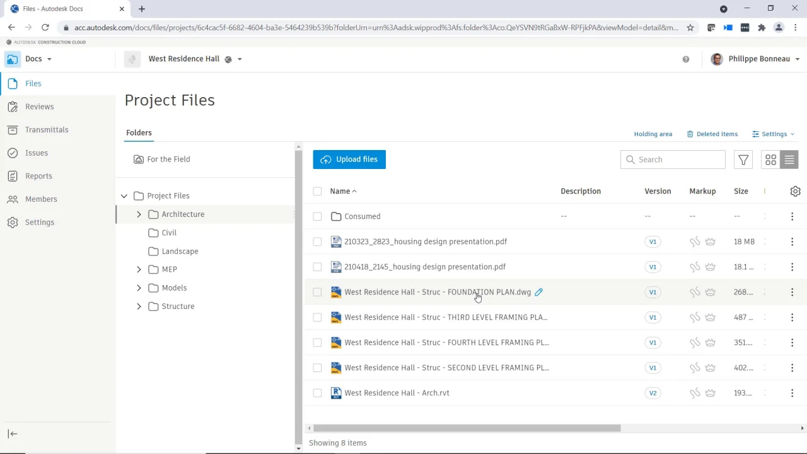
Task: Open the help question mark icon
Action: [686, 59]
